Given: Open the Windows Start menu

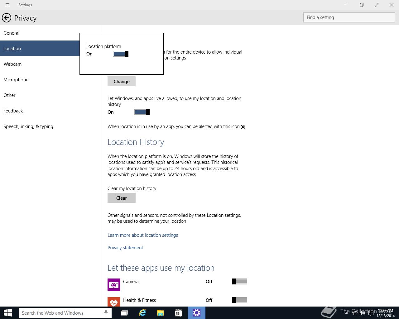Looking at the screenshot, I should (8, 313).
